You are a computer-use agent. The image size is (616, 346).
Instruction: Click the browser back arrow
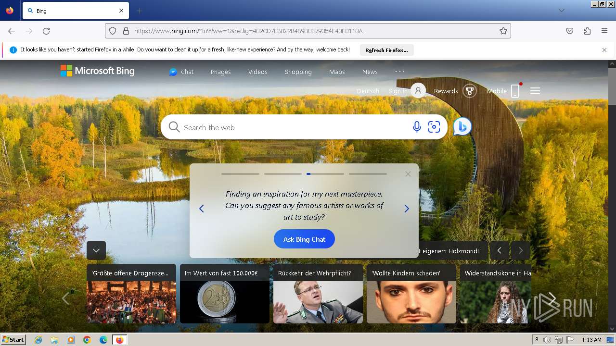point(12,31)
